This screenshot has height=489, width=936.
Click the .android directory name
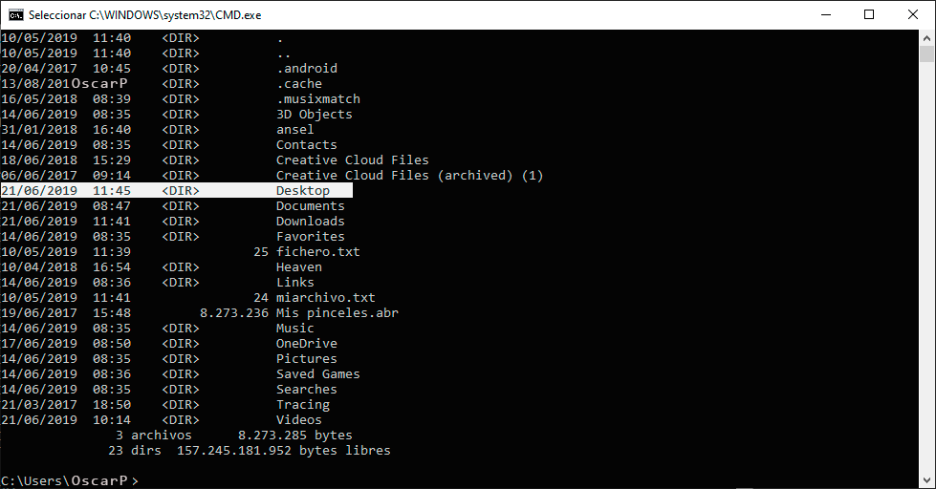coord(306,69)
